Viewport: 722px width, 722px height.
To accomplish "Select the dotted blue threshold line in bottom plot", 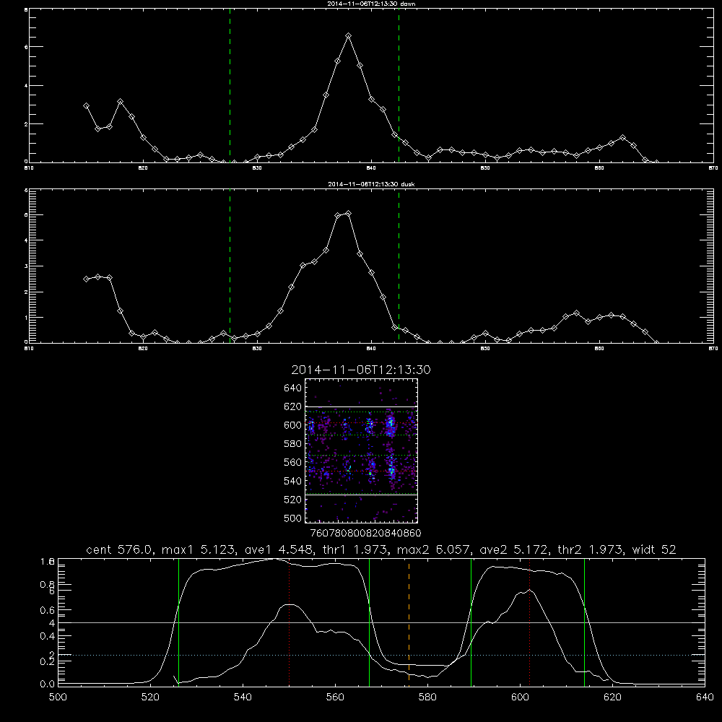I will (x=381, y=655).
